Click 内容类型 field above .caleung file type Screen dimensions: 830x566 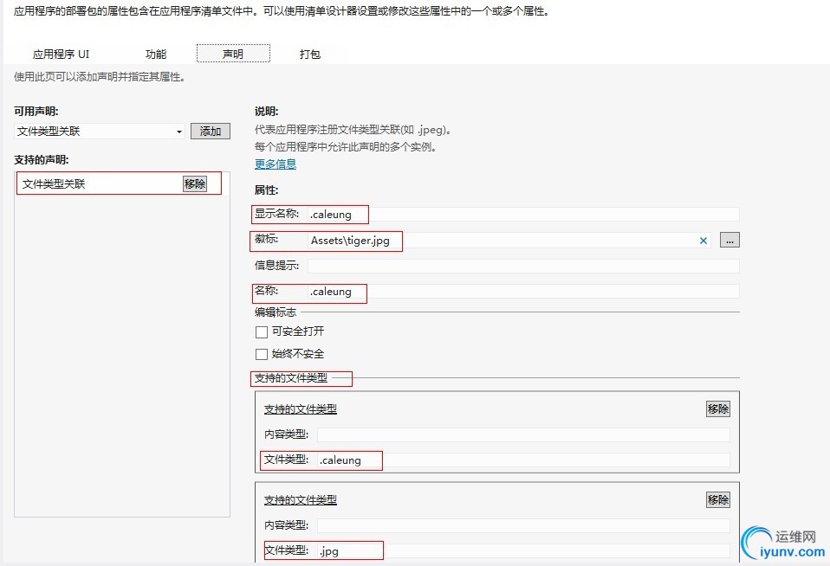click(x=523, y=434)
